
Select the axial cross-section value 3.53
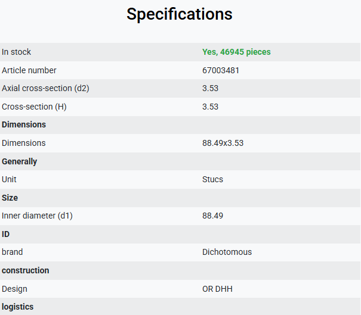point(210,89)
